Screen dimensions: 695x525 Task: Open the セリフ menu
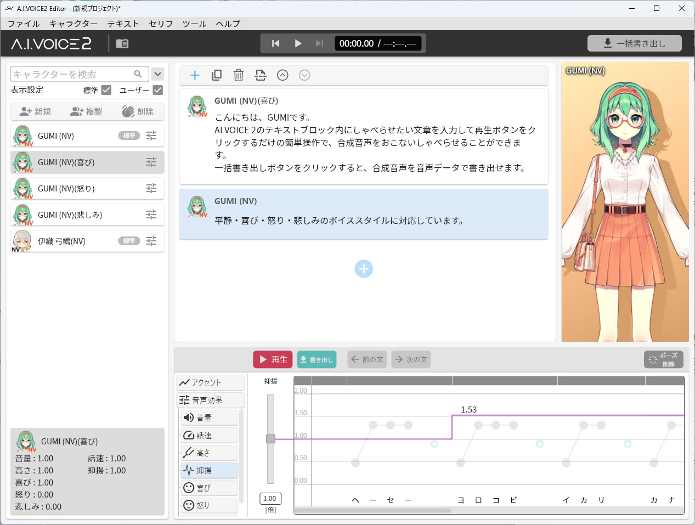(161, 24)
